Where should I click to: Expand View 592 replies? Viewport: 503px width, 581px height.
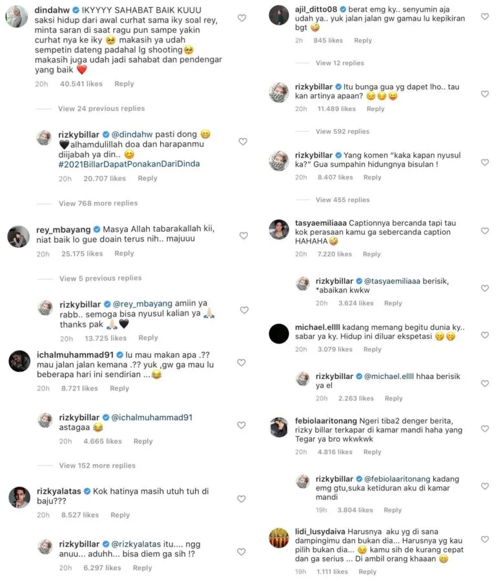click(x=342, y=132)
